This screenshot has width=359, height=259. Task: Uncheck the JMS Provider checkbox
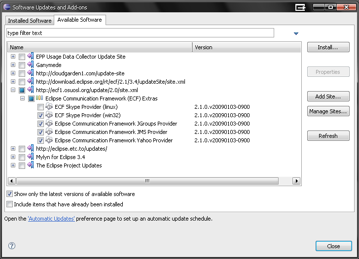tap(40, 132)
